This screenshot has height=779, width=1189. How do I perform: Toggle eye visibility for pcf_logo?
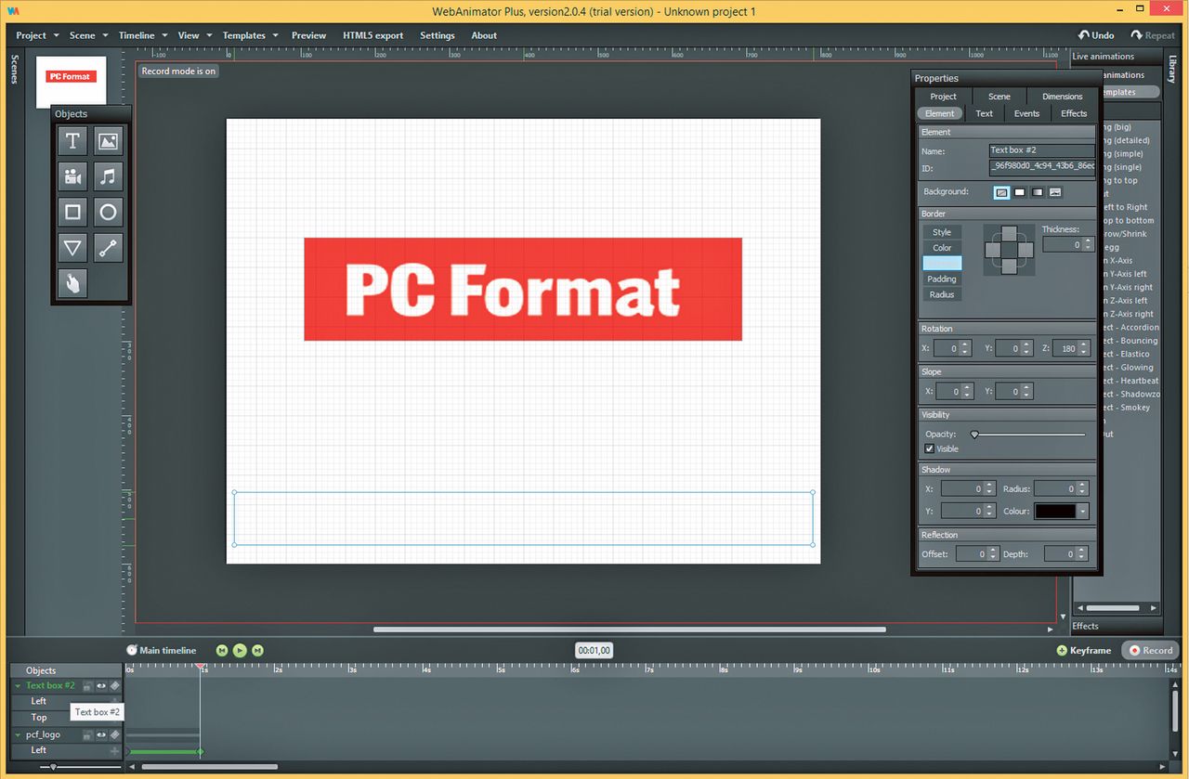101,734
